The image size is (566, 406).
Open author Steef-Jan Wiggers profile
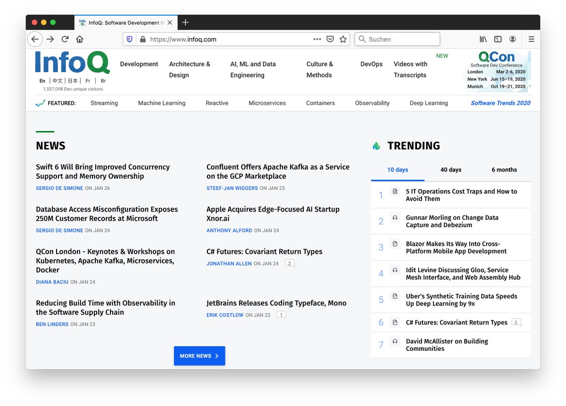point(232,188)
